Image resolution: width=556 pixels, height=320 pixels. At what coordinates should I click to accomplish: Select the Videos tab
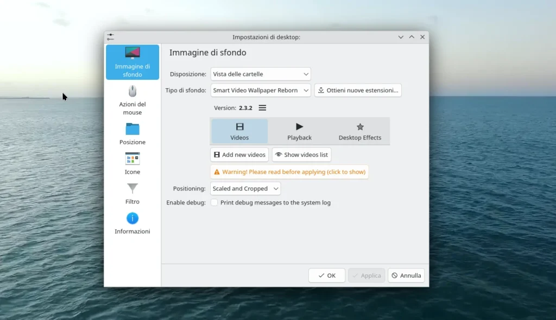239,131
